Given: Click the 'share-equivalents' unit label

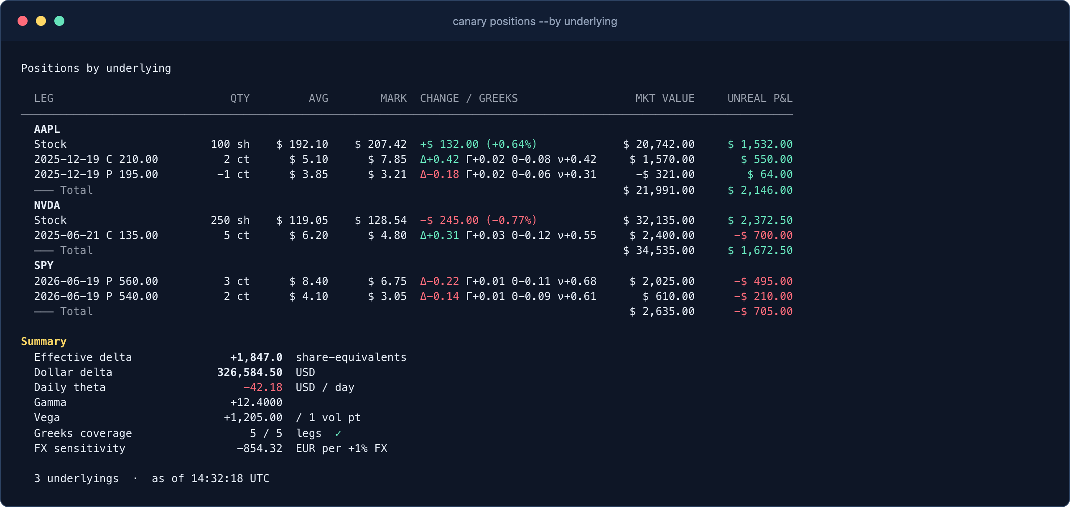Looking at the screenshot, I should pyautogui.click(x=351, y=357).
